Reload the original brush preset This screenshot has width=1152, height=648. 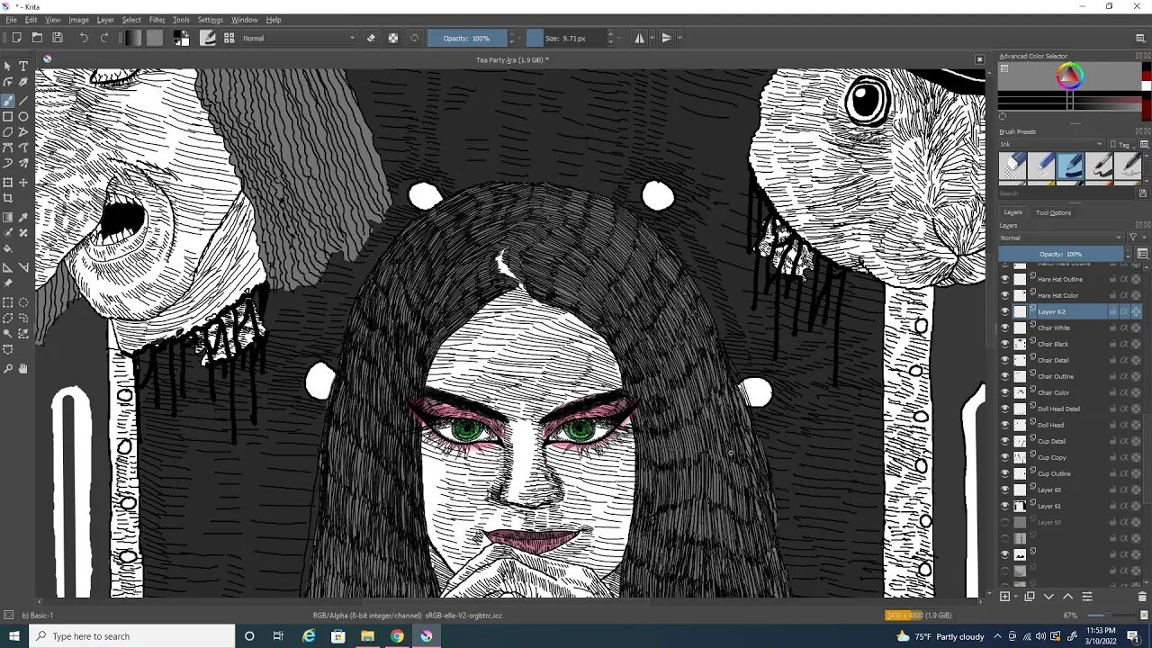415,38
